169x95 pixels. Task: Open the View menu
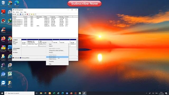click(21, 12)
